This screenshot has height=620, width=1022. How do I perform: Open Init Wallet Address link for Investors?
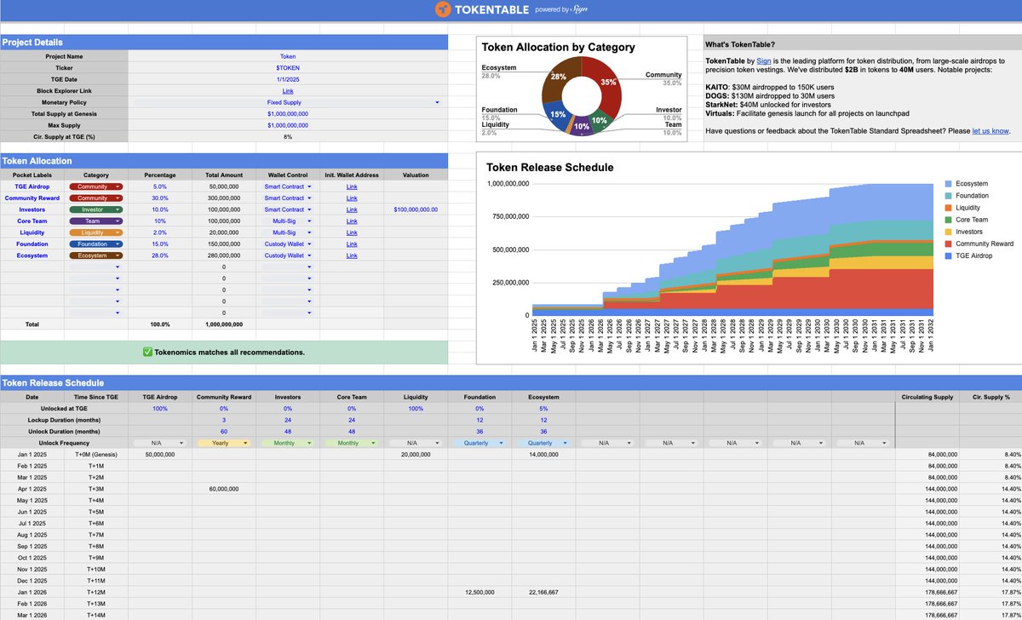351,210
